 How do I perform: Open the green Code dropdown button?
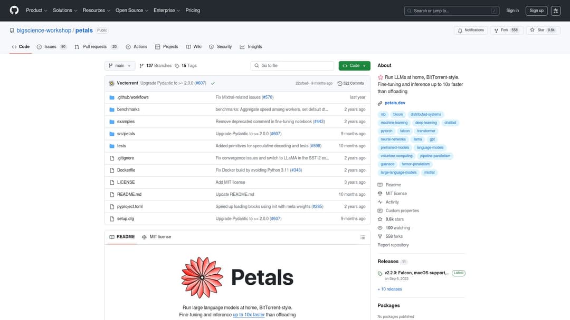click(355, 66)
